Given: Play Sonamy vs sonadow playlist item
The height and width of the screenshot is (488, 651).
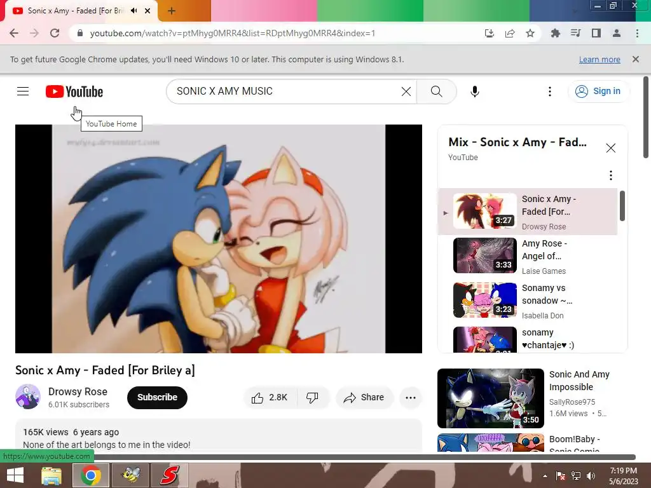Looking at the screenshot, I should click(528, 301).
